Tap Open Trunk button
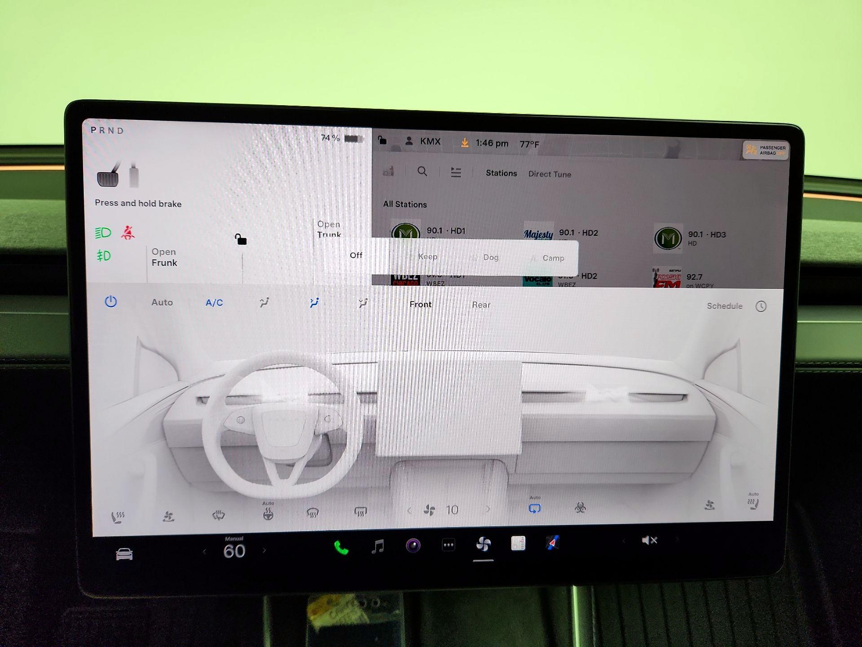This screenshot has width=862, height=647. coord(329,229)
